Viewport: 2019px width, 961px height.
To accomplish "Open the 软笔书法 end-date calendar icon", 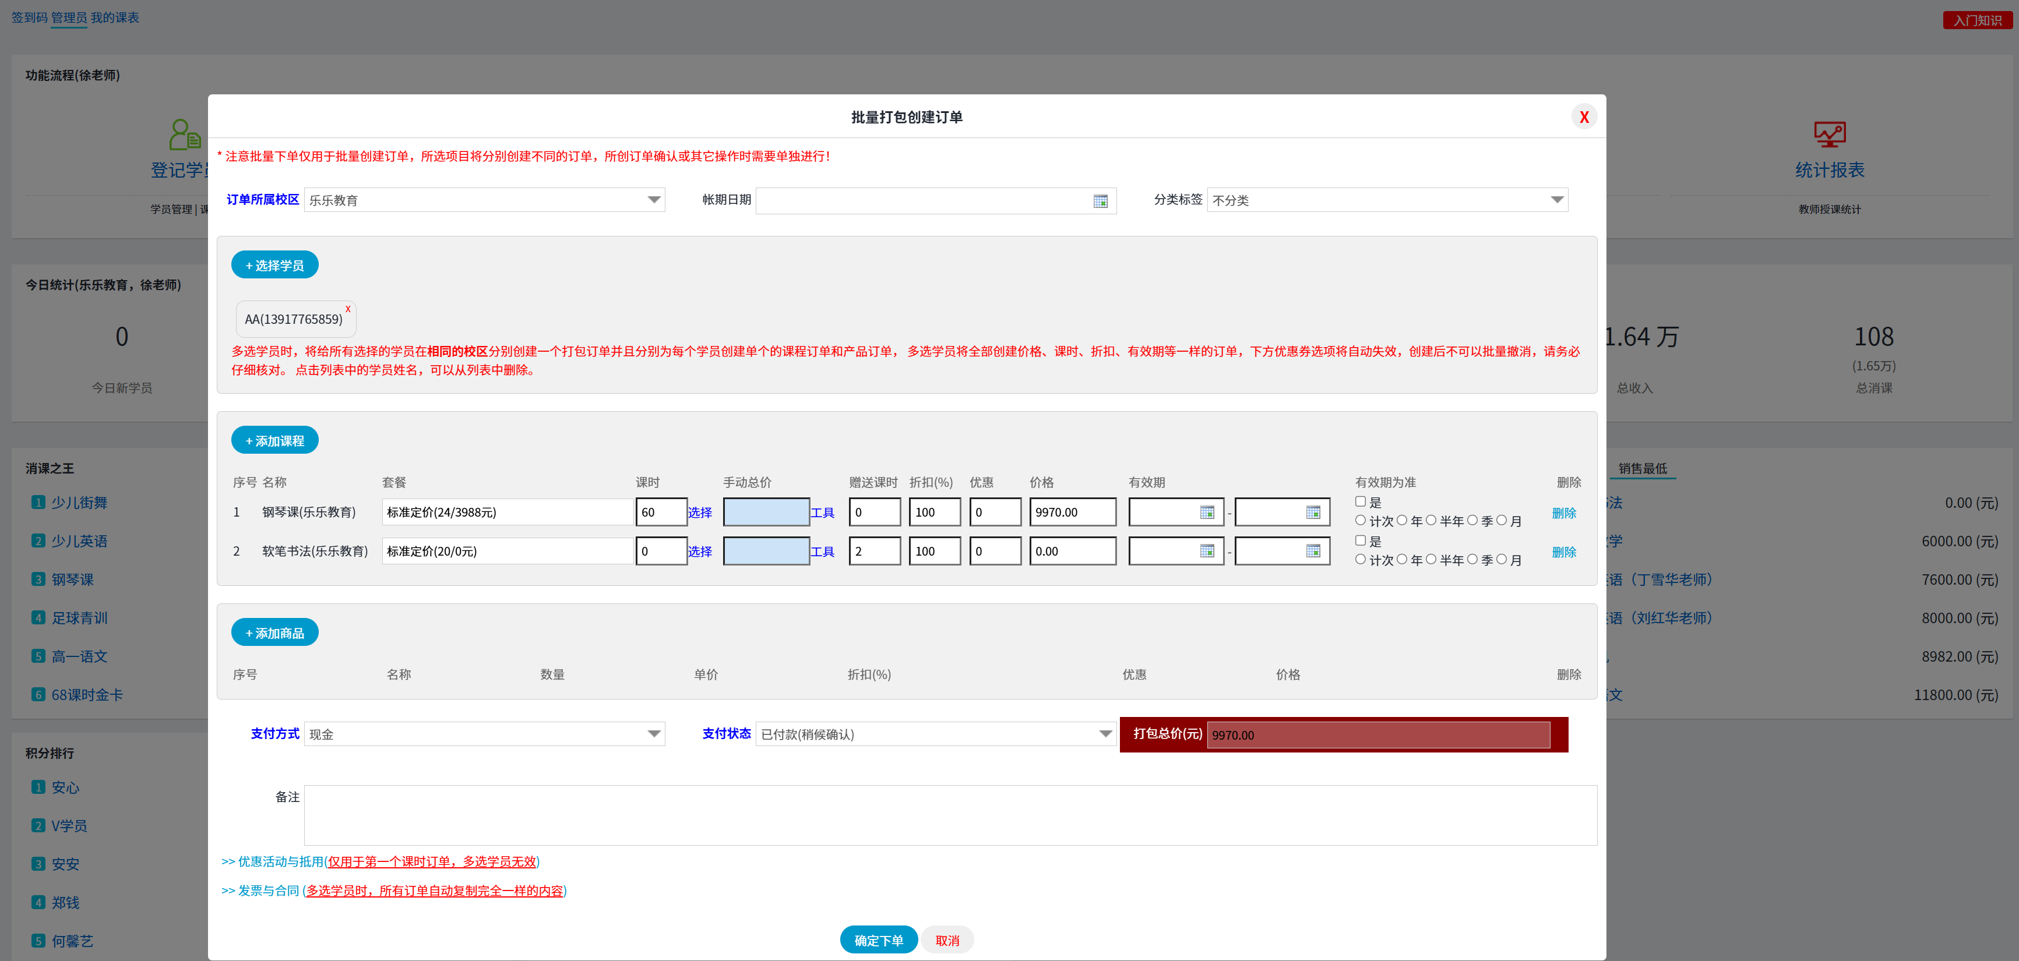I will click(x=1313, y=552).
